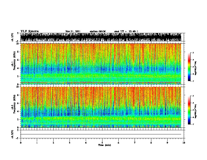The image size is (207, 160).
Task: Click the "10" kHz tick of ch.1 panel
Action: pyautogui.click(x=18, y=44)
